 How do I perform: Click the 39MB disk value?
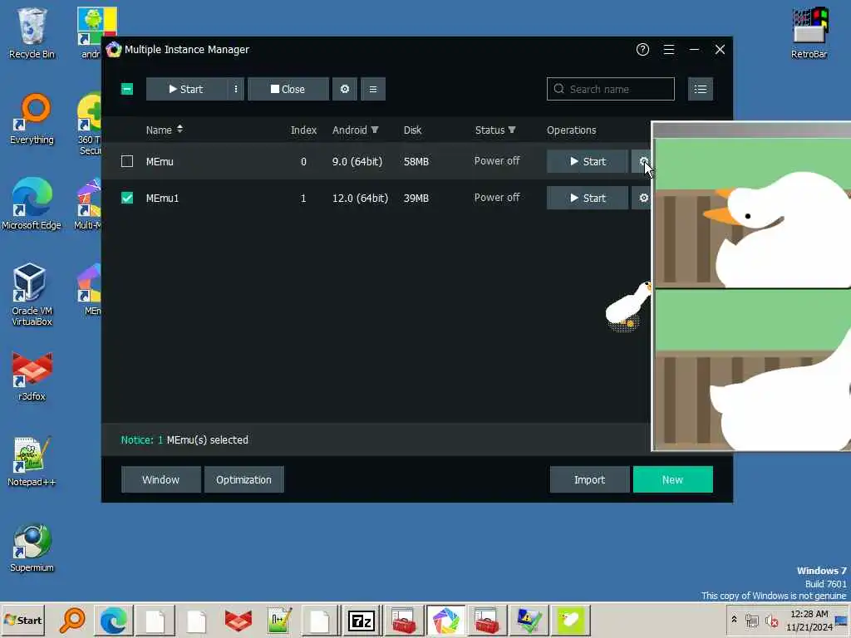(416, 198)
